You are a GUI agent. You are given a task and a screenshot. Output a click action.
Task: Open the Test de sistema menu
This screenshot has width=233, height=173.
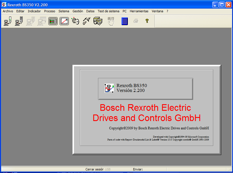point(109,11)
